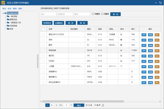
Task: Tick the 已赋码 filter checkbox
Action: click(102, 14)
